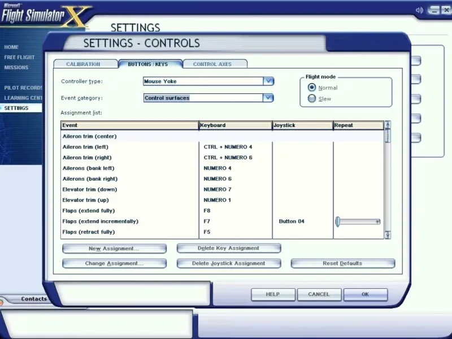
Task: Go to Home in the sidebar
Action: 11,47
